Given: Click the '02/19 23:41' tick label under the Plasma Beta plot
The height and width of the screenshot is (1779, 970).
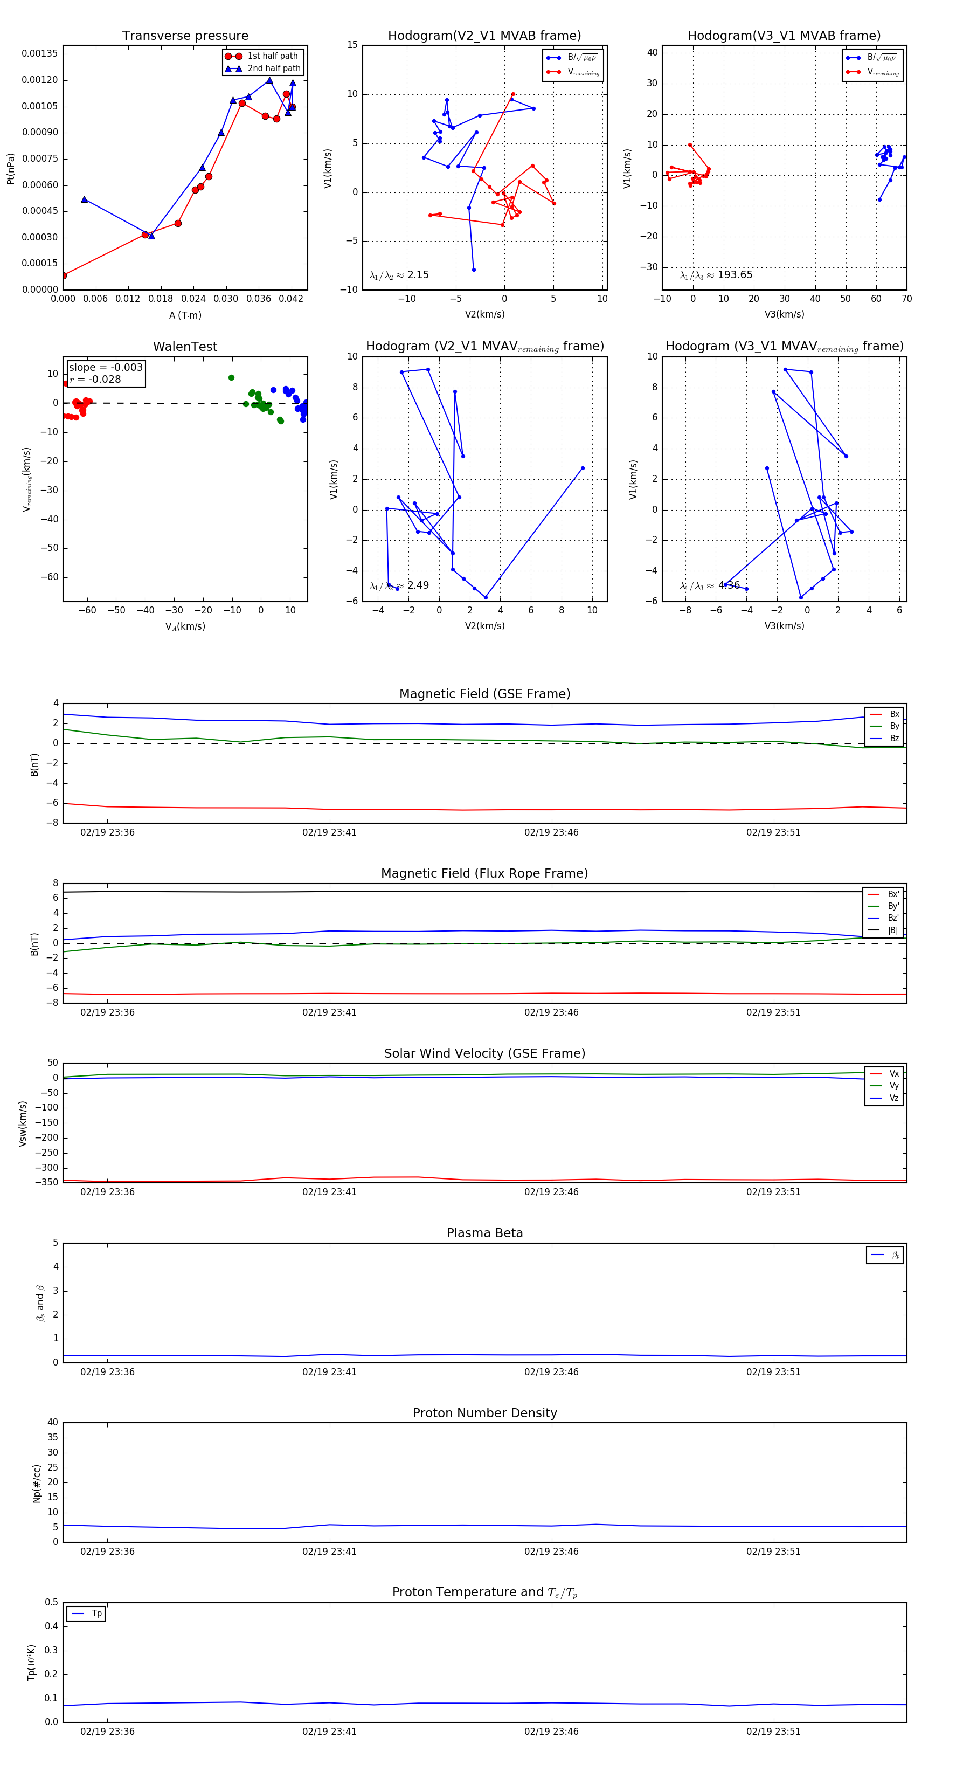Looking at the screenshot, I should (329, 1372).
